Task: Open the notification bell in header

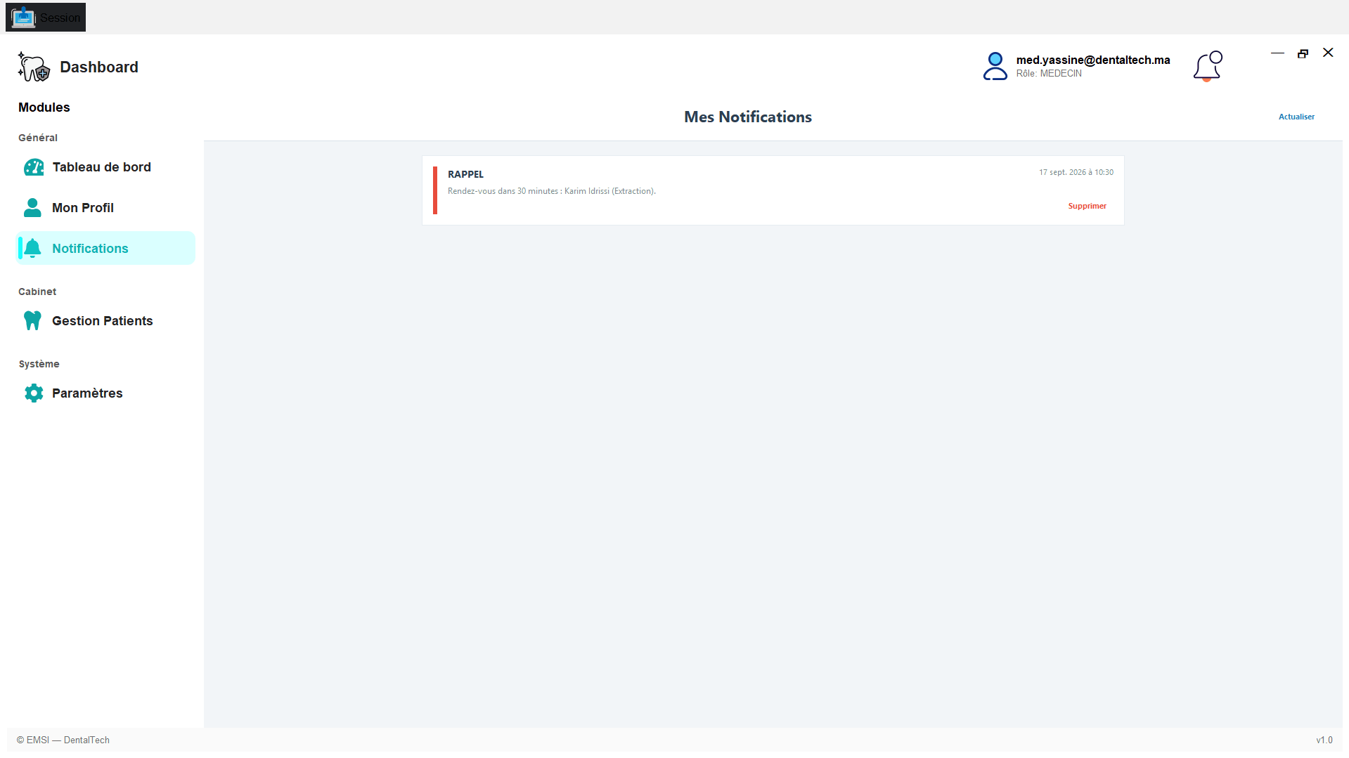Action: [x=1208, y=67]
